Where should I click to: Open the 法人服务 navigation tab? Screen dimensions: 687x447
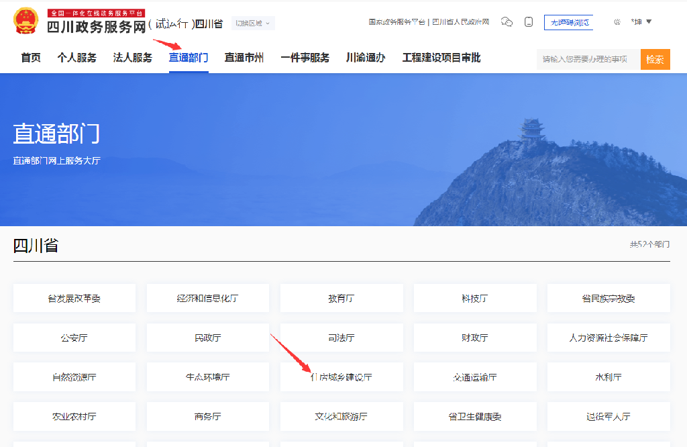[x=133, y=58]
